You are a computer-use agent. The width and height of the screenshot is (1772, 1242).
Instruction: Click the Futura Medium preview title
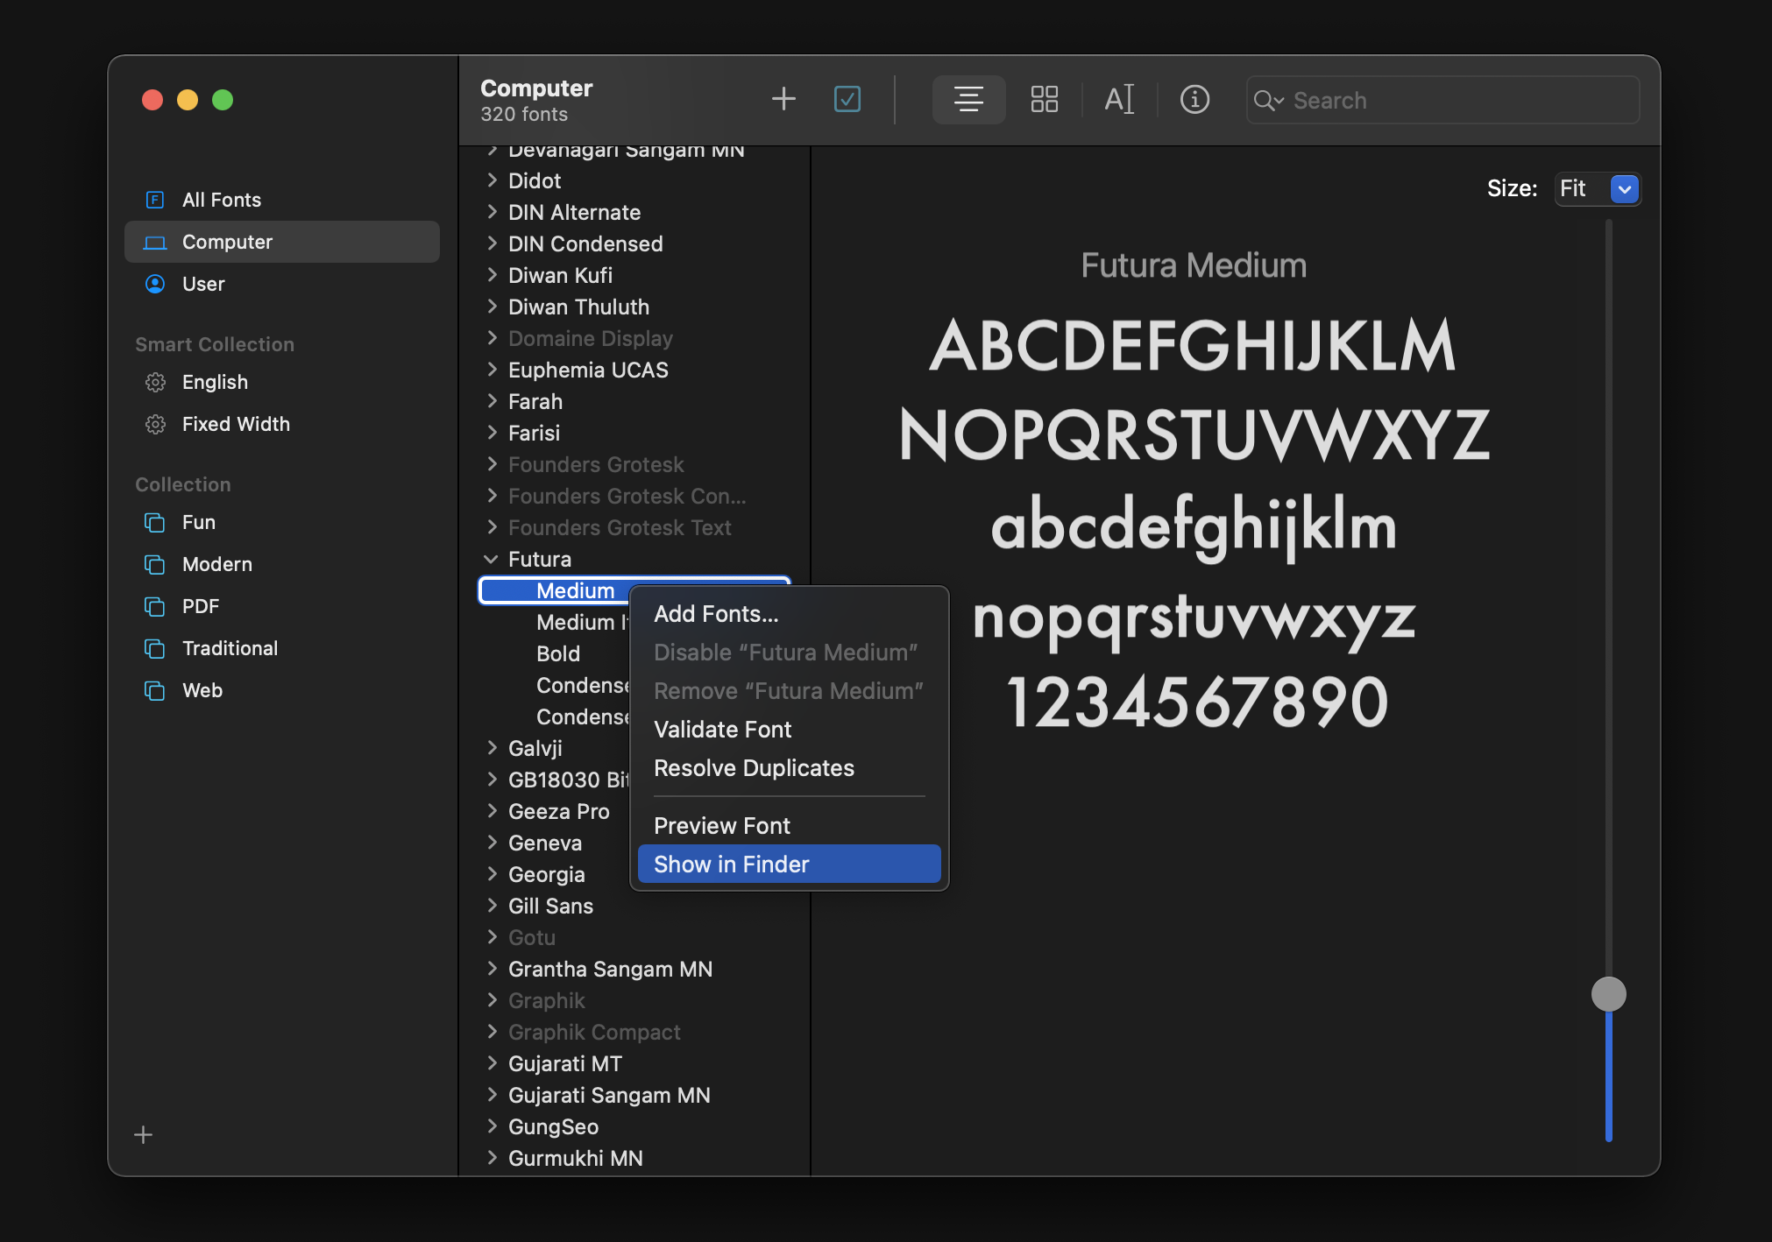pos(1194,265)
